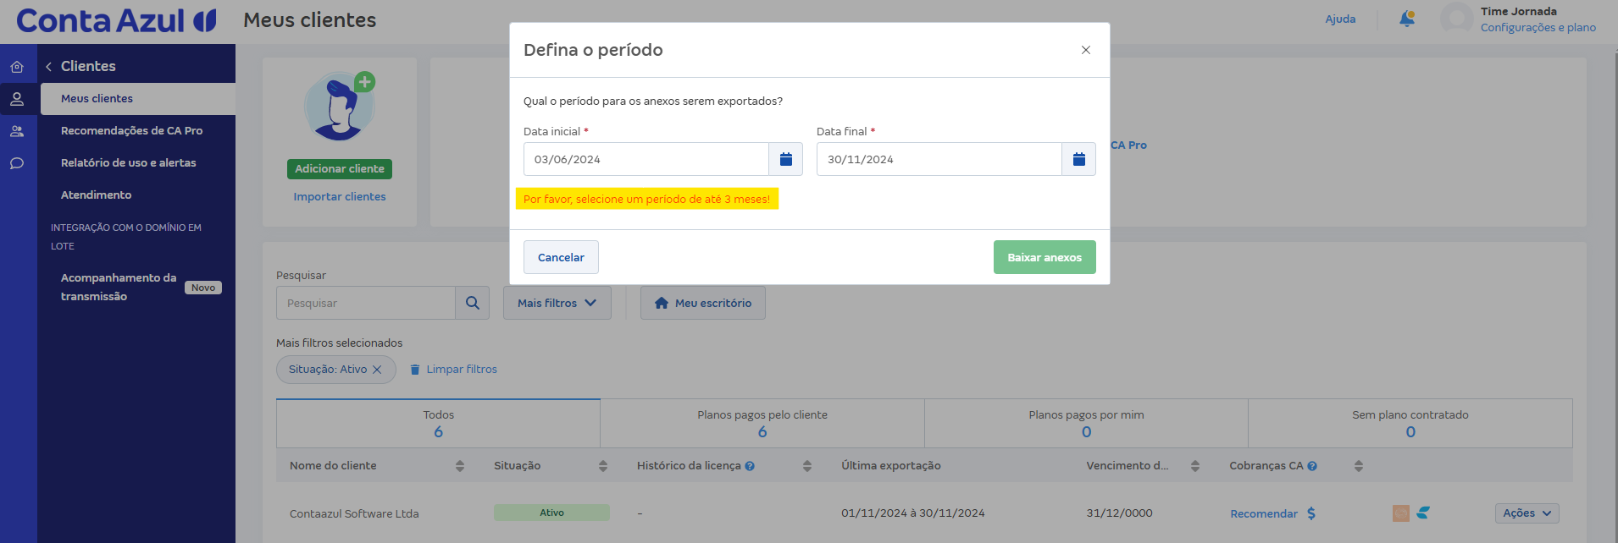
Task: Click the Data final date field
Action: 939,159
